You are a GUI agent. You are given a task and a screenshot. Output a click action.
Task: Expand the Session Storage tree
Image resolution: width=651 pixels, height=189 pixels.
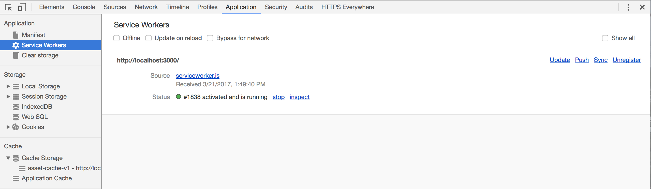[8, 97]
